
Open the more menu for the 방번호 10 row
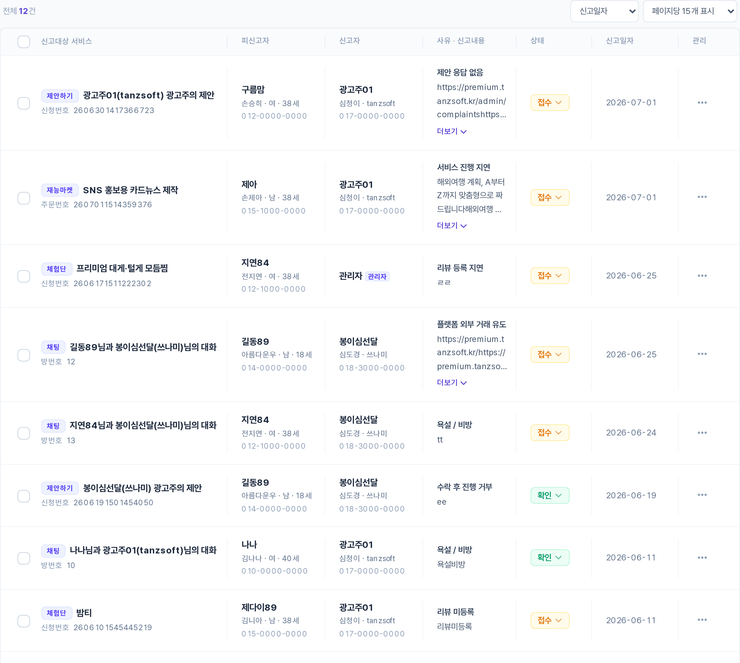(x=702, y=558)
